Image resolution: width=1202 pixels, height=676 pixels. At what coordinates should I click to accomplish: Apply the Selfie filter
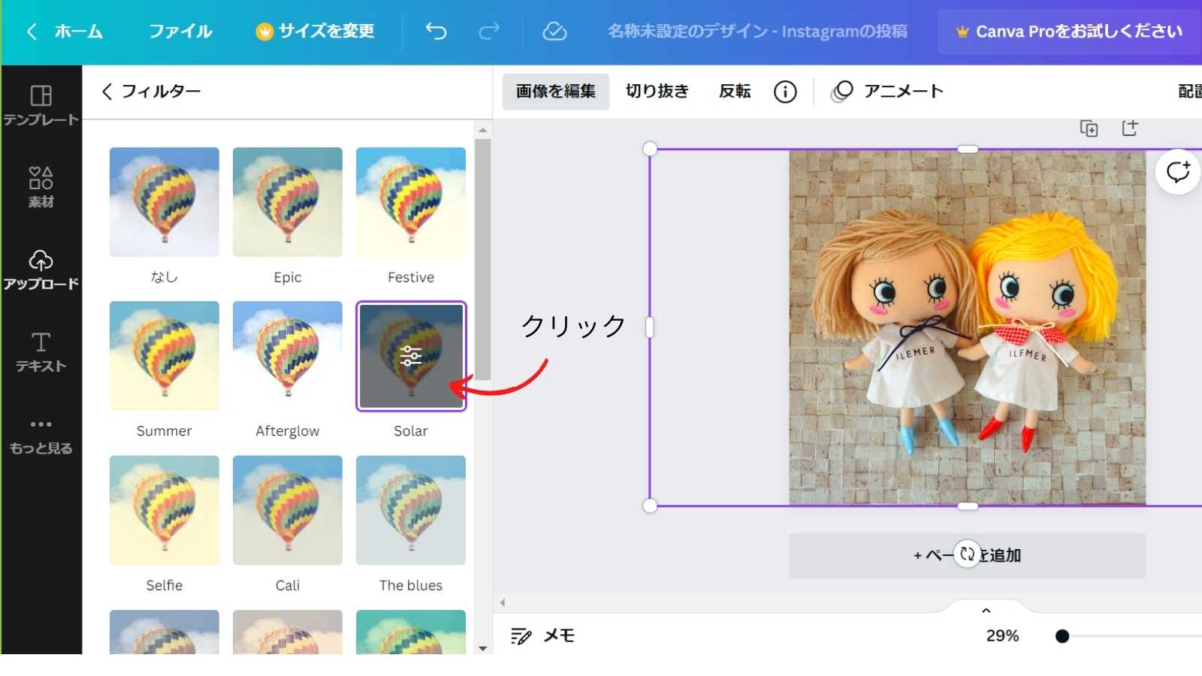click(x=165, y=510)
